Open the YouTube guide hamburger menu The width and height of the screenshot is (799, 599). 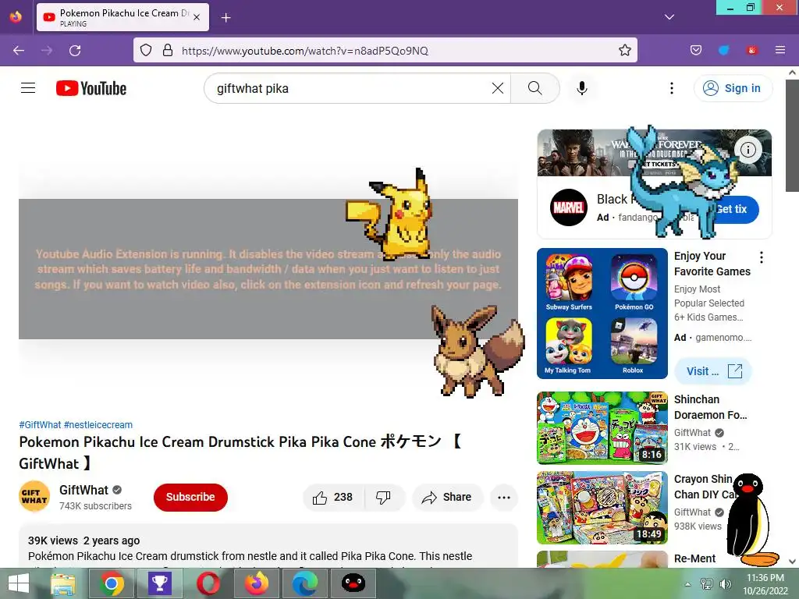tap(28, 88)
